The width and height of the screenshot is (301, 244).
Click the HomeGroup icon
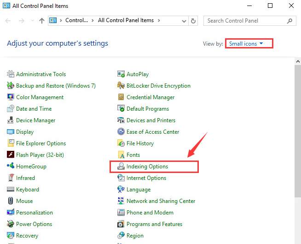click(x=11, y=167)
